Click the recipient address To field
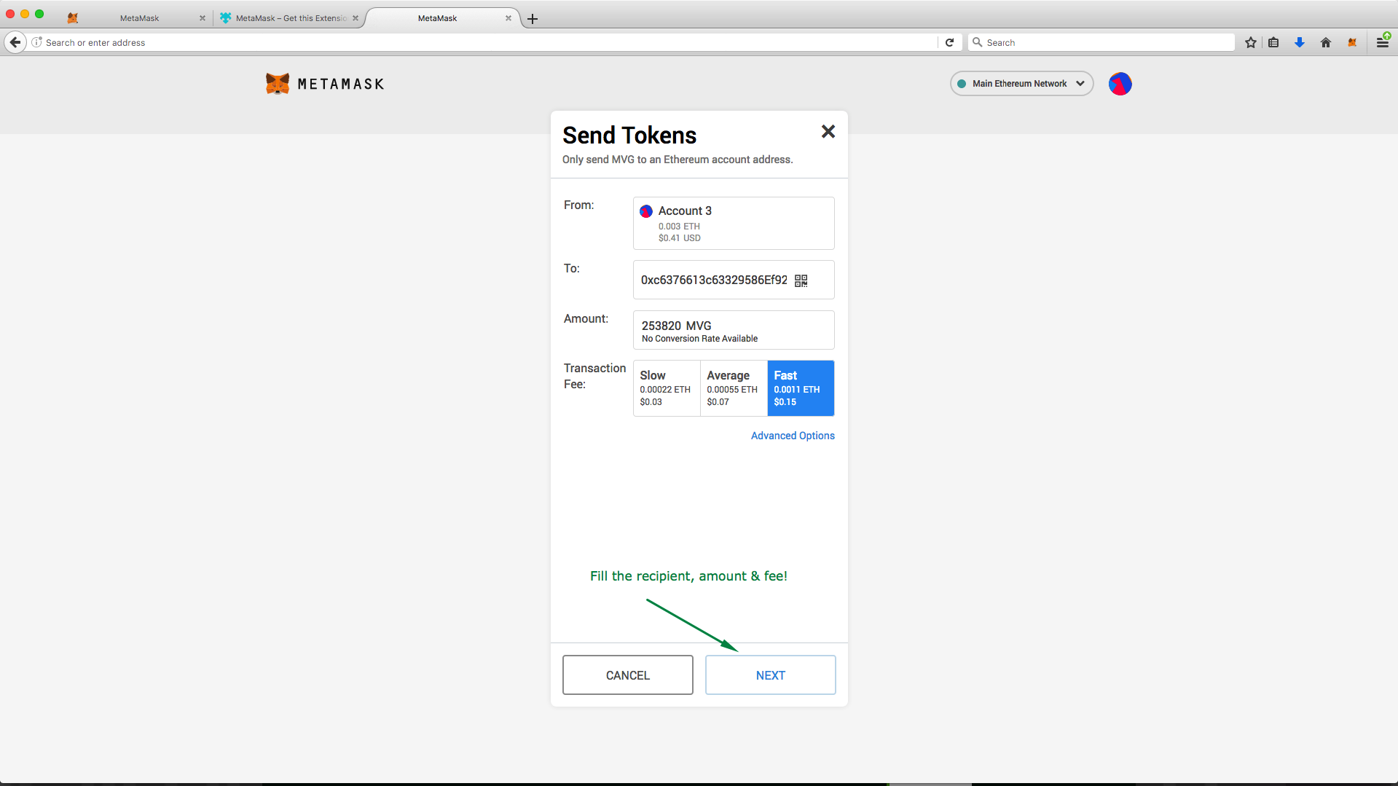 coord(734,280)
